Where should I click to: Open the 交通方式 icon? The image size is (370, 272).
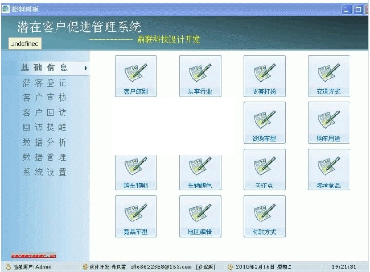coord(328,76)
